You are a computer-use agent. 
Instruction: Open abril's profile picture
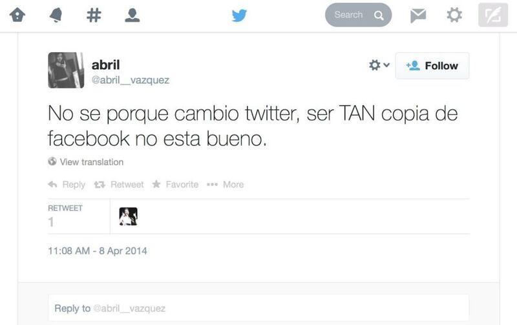66,70
